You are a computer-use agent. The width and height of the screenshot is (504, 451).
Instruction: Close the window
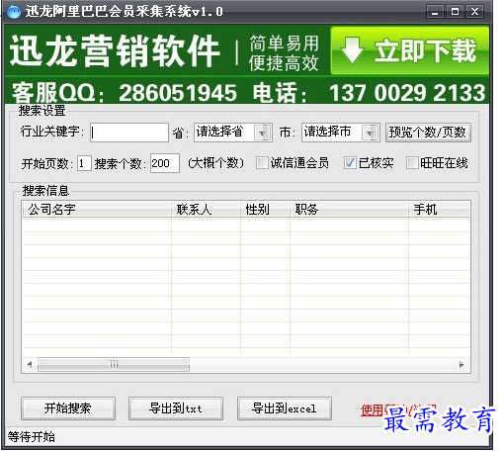pyautogui.click(x=474, y=12)
